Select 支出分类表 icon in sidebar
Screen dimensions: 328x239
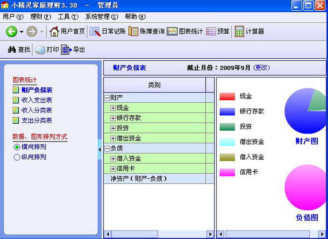(x=15, y=120)
